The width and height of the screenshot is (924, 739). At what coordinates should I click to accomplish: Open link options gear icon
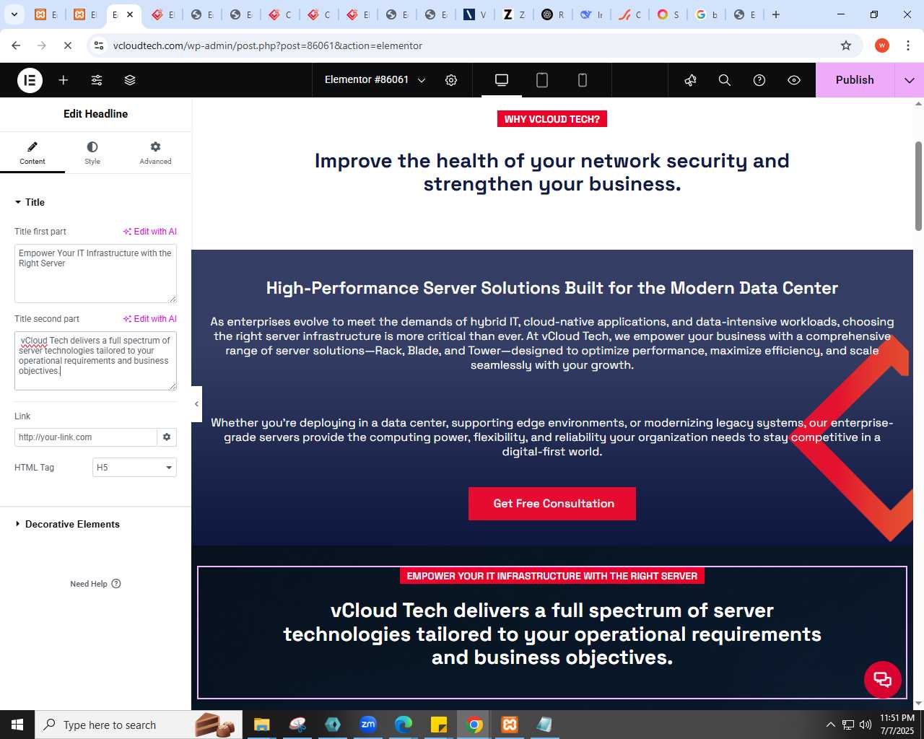click(x=167, y=437)
